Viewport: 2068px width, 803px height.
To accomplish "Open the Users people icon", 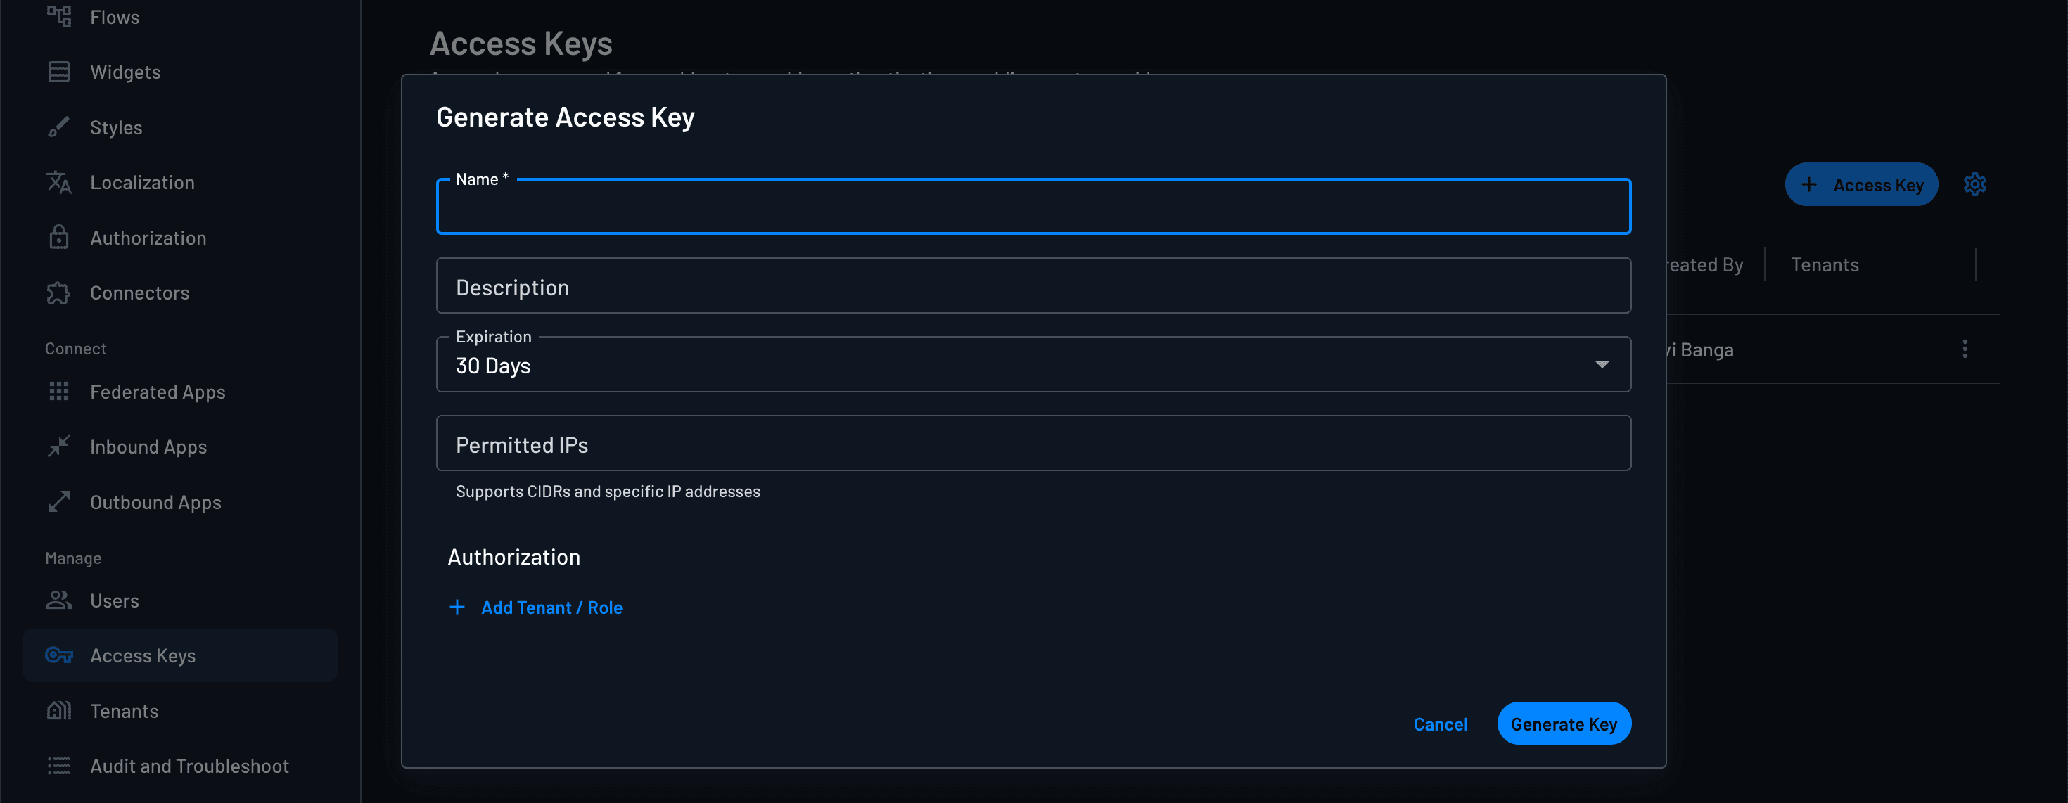I will pyautogui.click(x=58, y=600).
